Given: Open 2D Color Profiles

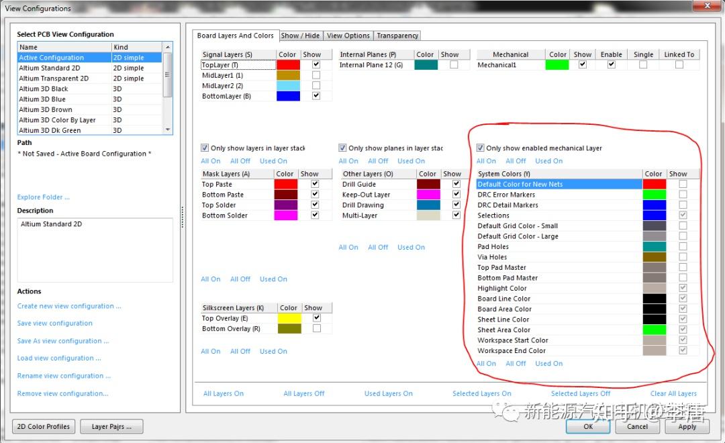Looking at the screenshot, I should click(44, 426).
